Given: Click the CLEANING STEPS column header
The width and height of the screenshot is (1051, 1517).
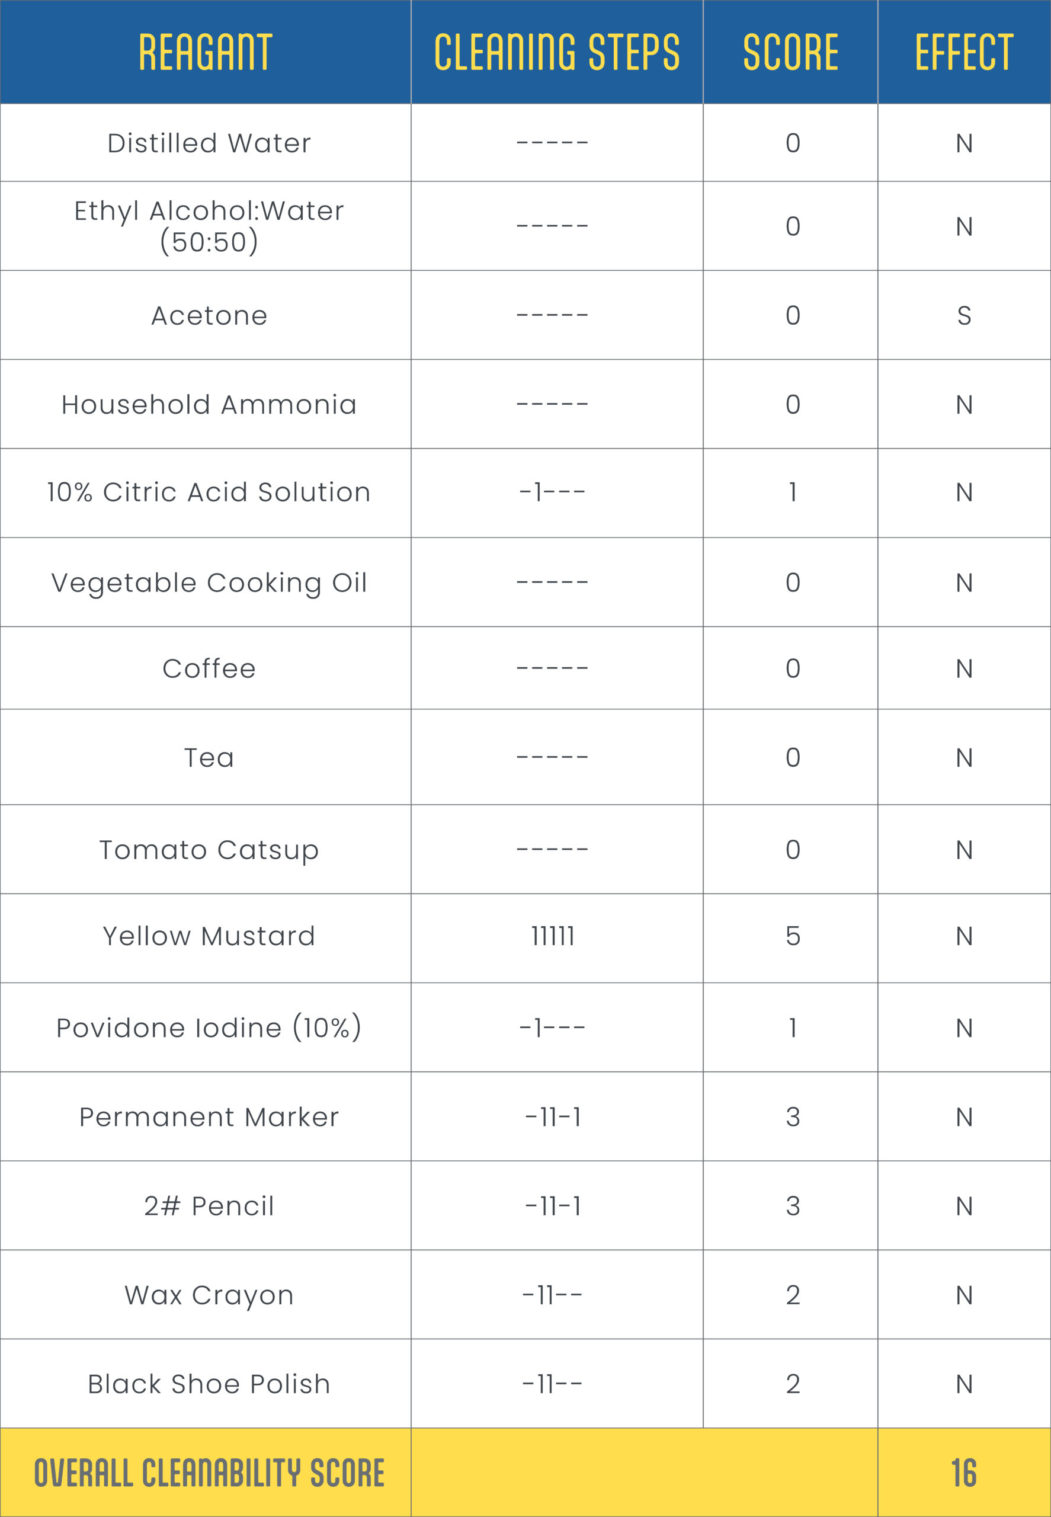Looking at the screenshot, I should coord(556,52).
